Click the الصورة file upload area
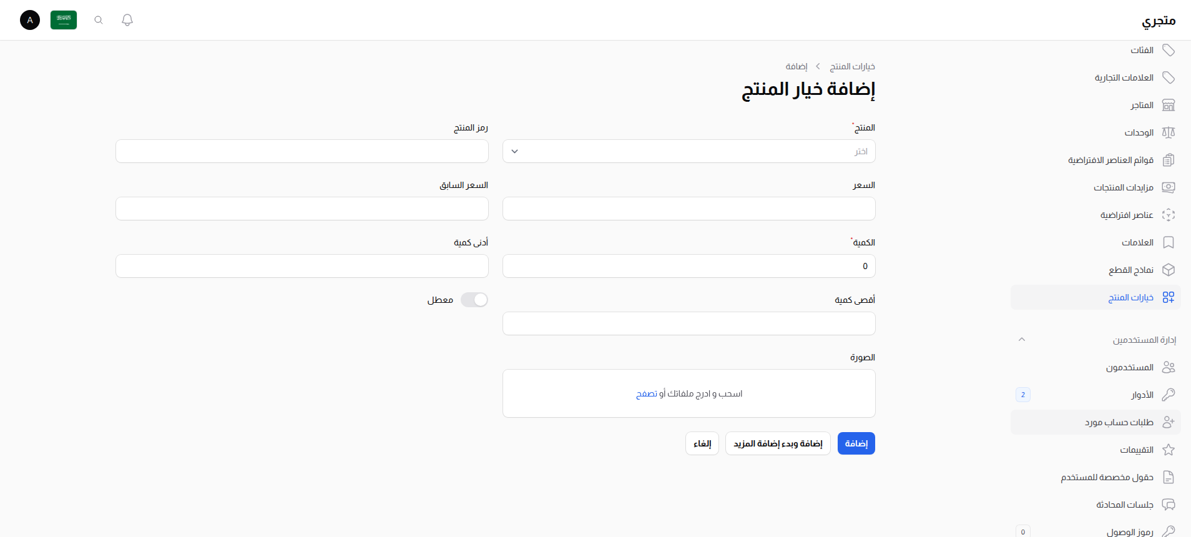 (x=689, y=393)
